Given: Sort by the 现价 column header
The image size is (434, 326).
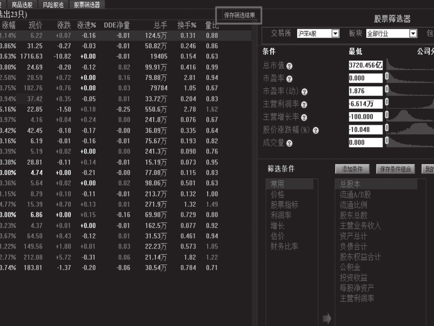Looking at the screenshot, I should pyautogui.click(x=35, y=25).
